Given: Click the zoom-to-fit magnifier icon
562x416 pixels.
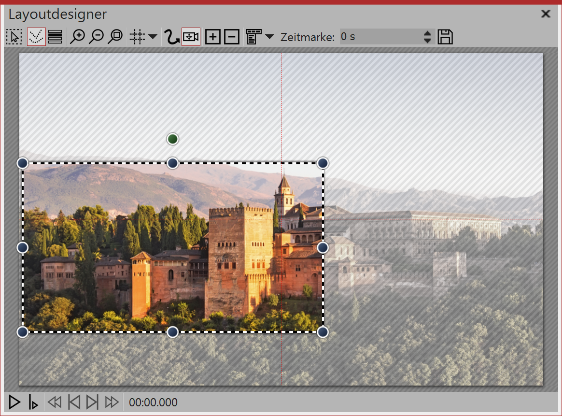Looking at the screenshot, I should click(x=115, y=37).
